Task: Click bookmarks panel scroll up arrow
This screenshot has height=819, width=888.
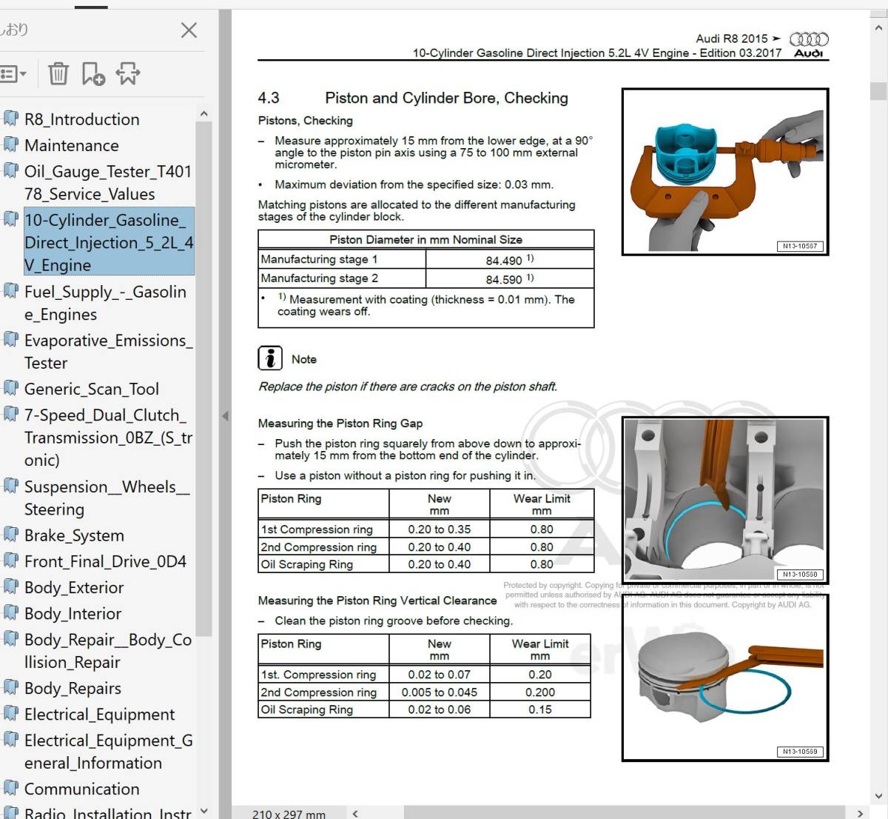Action: click(204, 114)
